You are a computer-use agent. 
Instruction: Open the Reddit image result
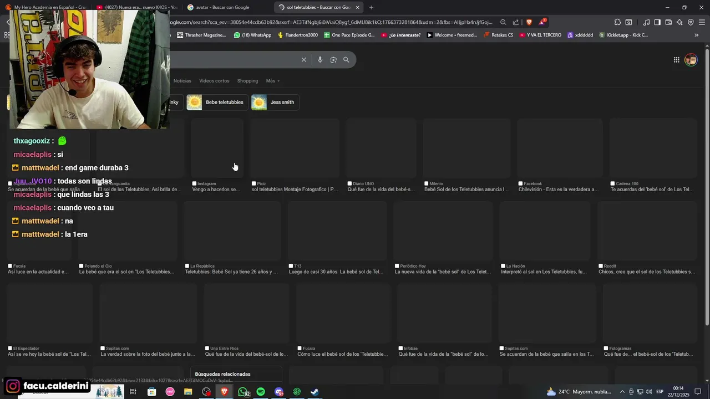[x=647, y=238]
